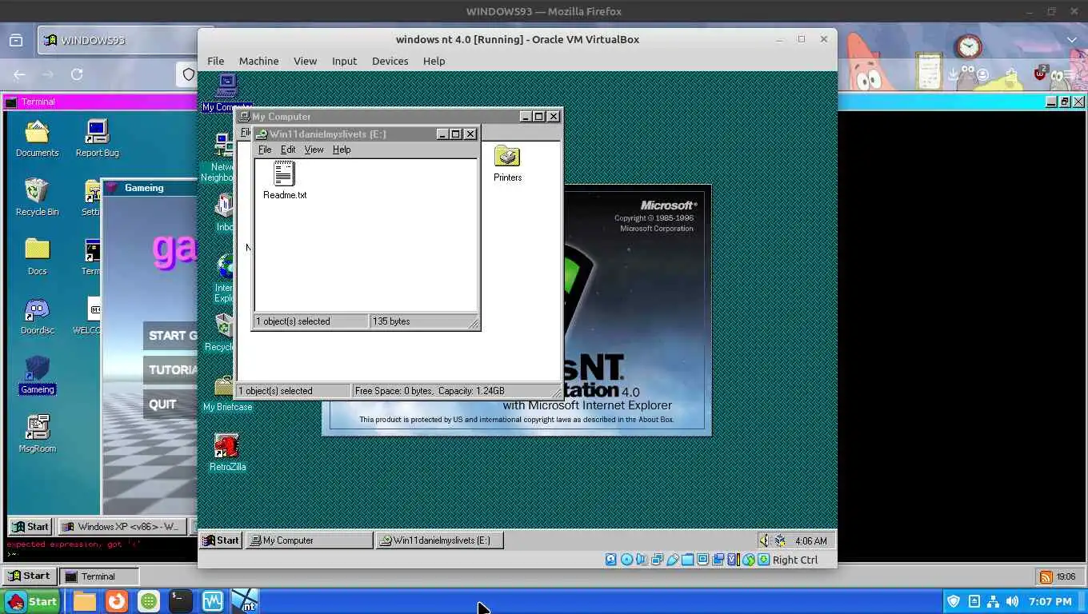Click host tray network icon
The image size is (1088, 614).
tap(993, 601)
